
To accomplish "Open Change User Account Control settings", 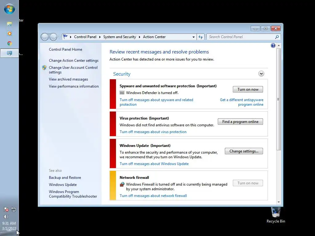I will pyautogui.click(x=73, y=70).
